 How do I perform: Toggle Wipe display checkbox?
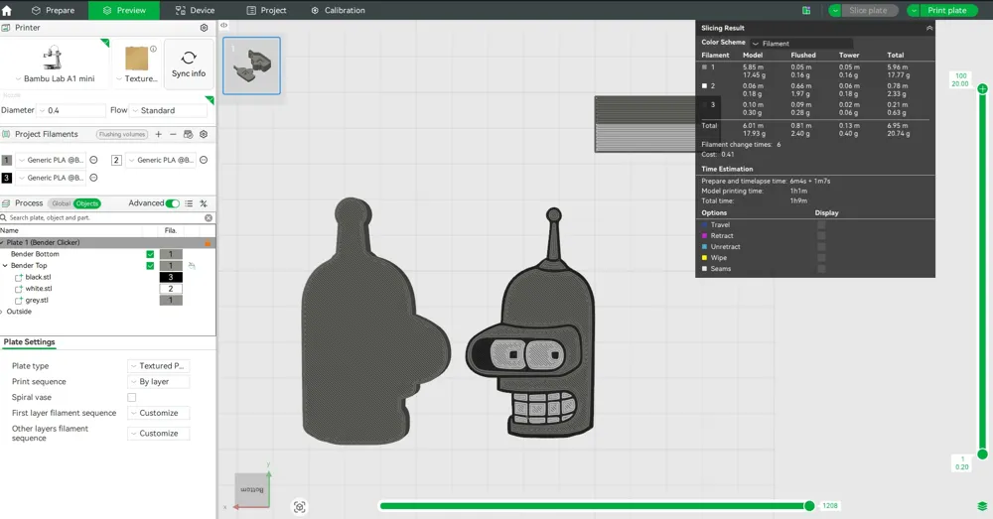point(821,258)
